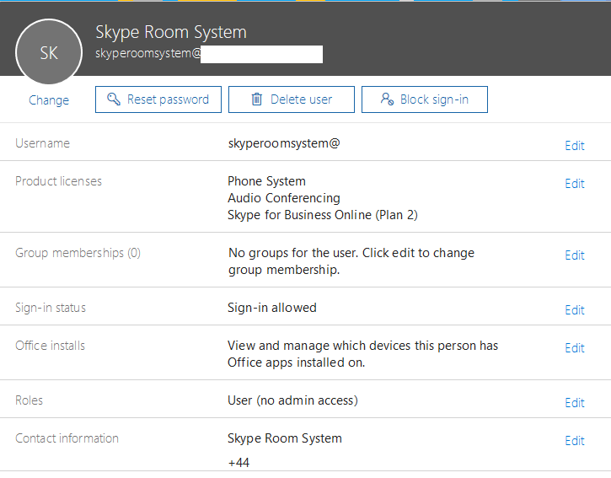Image resolution: width=611 pixels, height=478 pixels.
Task: Click the Contact information label
Action: [67, 438]
